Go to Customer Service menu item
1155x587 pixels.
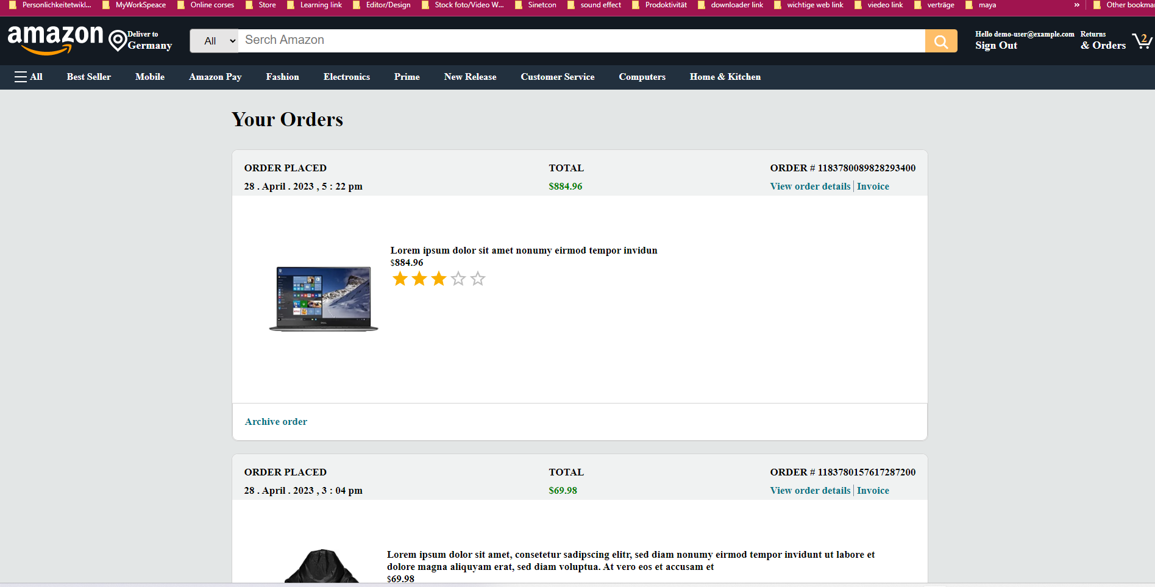557,77
